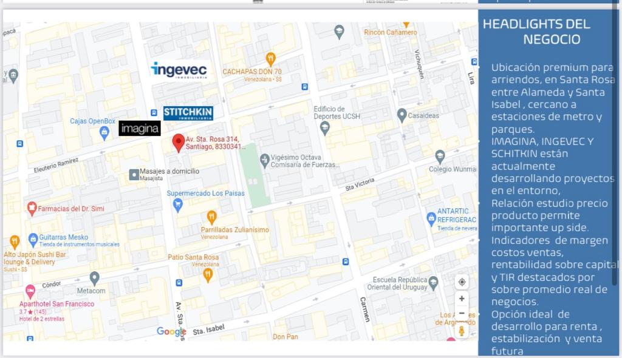
Task: Click the Ingevec Inmobiliaria logo
Action: pyautogui.click(x=179, y=70)
